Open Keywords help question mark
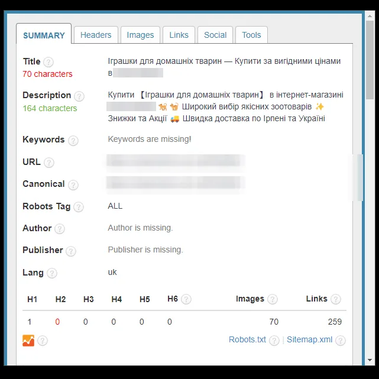The height and width of the screenshot is (379, 379). pos(73,141)
